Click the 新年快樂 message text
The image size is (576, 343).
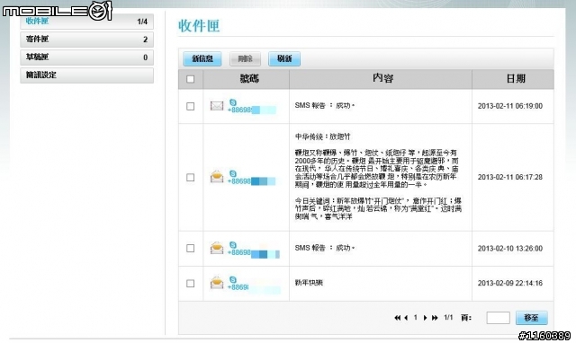(309, 283)
